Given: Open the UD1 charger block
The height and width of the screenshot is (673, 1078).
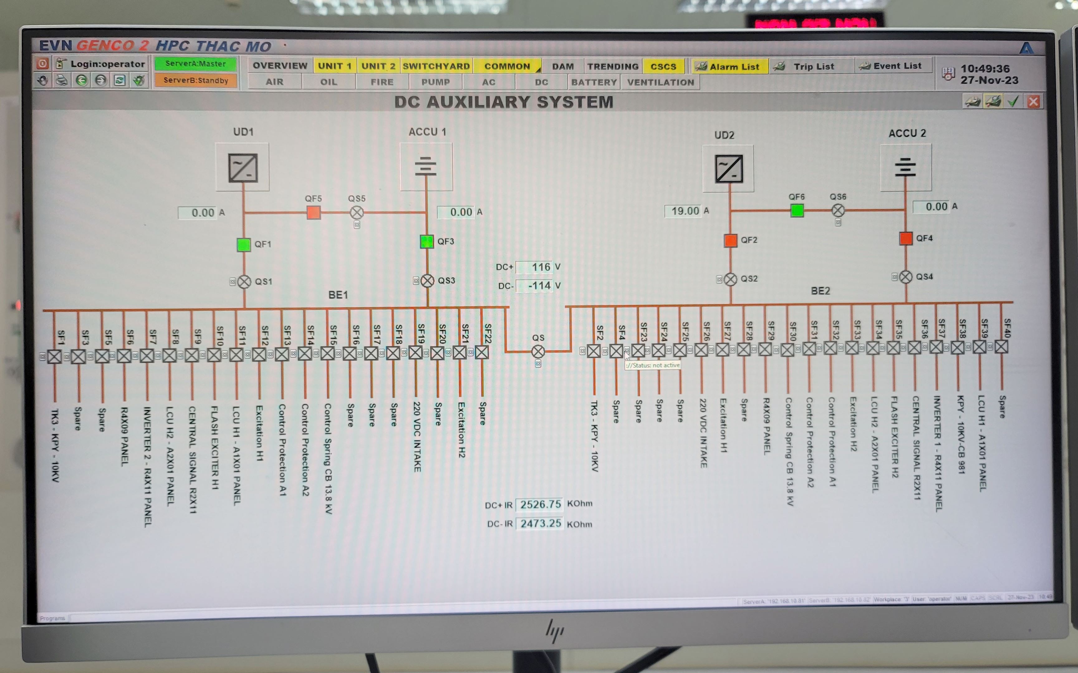Looking at the screenshot, I should 243,167.
